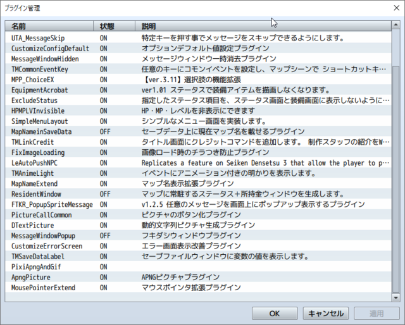Click the 名前 column header

[49, 26]
